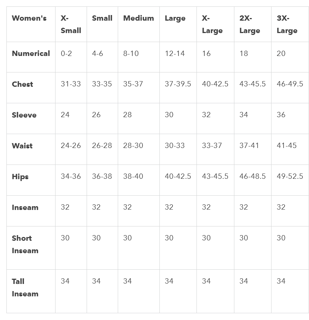The image size is (309, 320).
Task: Click the X-Small column header
Action: click(x=71, y=24)
